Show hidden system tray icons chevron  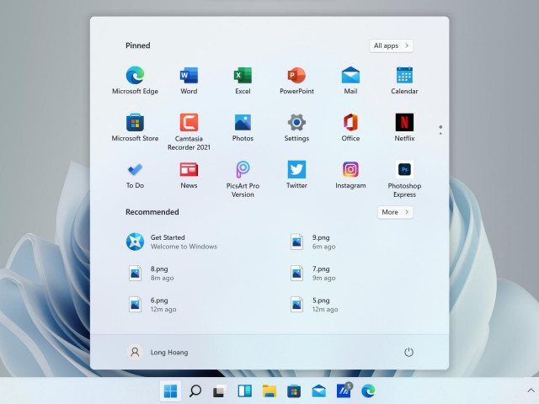pos(531,391)
